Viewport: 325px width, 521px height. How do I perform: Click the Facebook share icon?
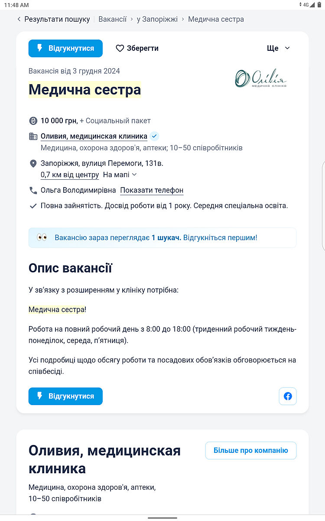point(288,396)
